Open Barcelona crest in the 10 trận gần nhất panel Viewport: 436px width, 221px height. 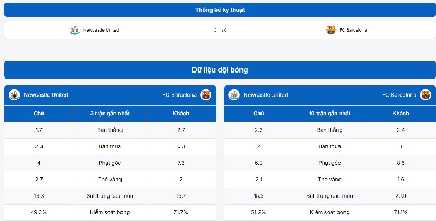pos(425,95)
